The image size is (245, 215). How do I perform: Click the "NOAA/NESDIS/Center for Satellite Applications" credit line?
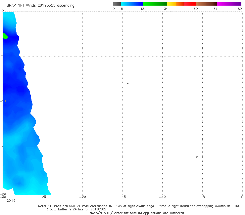click(x=137, y=213)
